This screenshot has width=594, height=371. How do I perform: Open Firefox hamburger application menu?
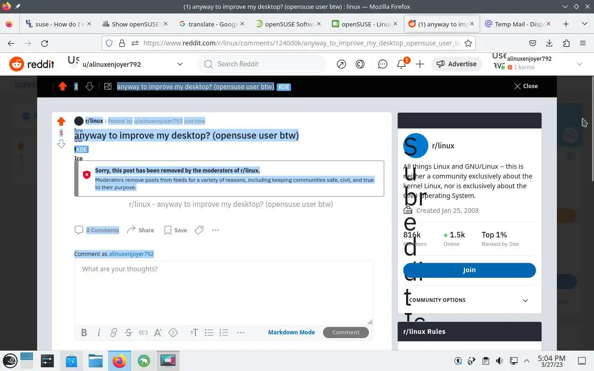[583, 43]
